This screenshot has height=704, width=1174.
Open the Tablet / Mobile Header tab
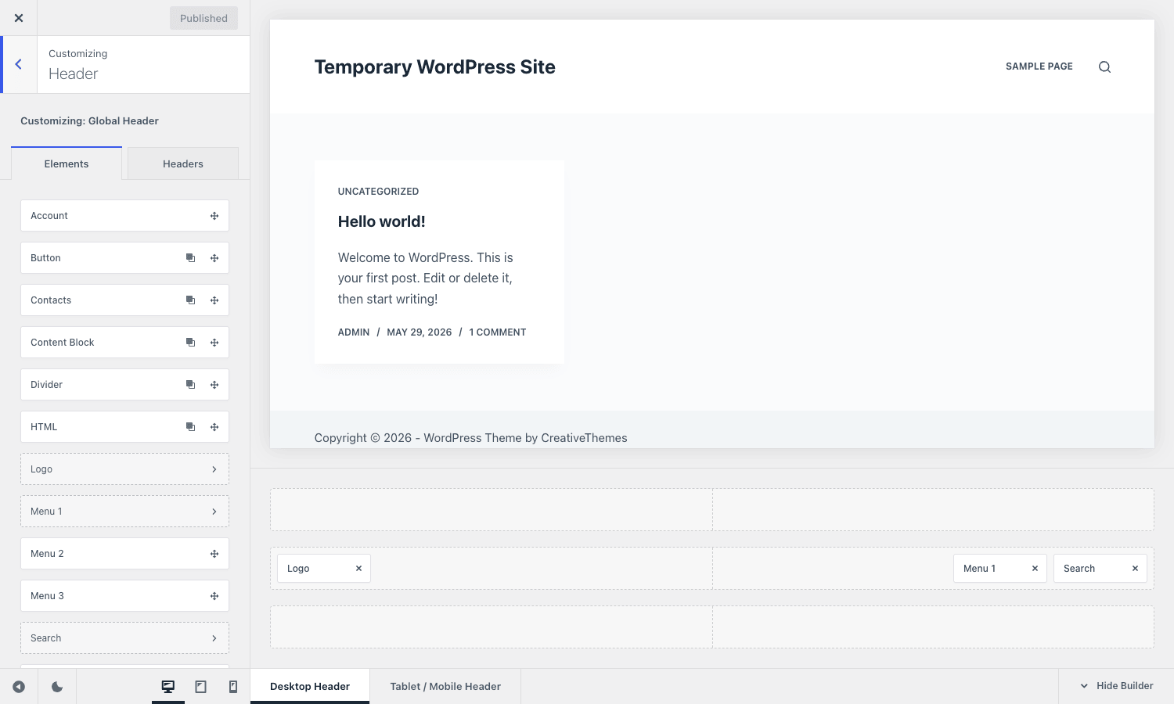(x=445, y=687)
